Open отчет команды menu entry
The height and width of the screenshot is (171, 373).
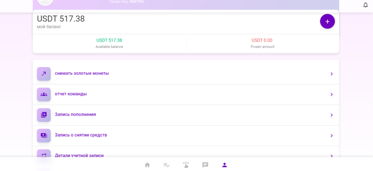tap(186, 94)
